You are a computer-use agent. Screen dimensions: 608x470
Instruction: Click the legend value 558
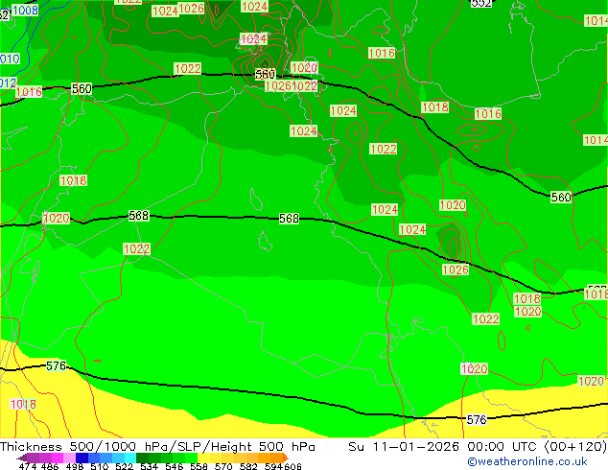tap(199, 466)
